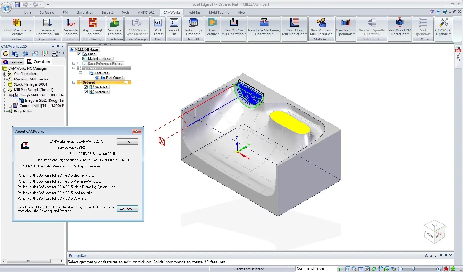
Task: Open the Home ribbon tab
Action: 27,12
